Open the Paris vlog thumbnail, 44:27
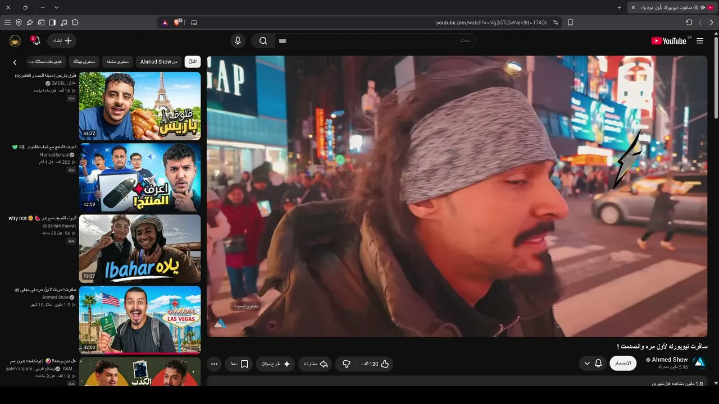 (x=140, y=105)
